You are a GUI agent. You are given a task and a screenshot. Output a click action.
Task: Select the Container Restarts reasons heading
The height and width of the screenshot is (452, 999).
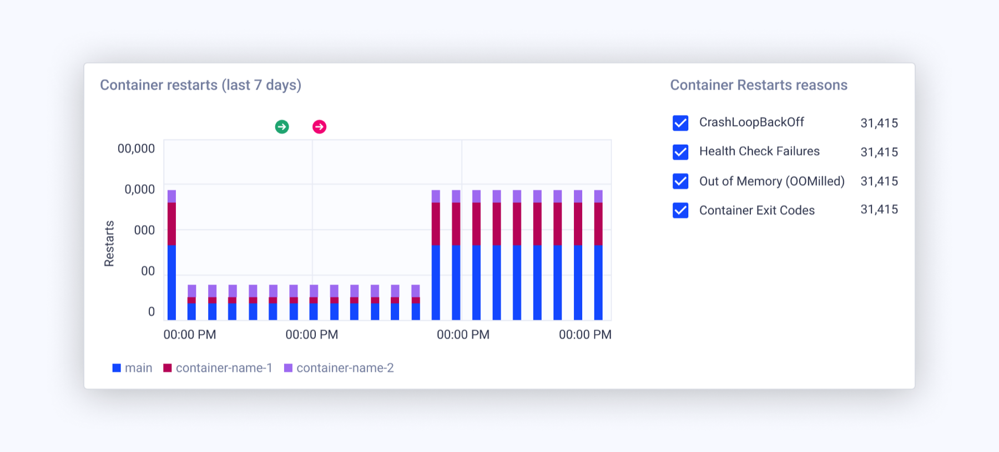pos(759,85)
